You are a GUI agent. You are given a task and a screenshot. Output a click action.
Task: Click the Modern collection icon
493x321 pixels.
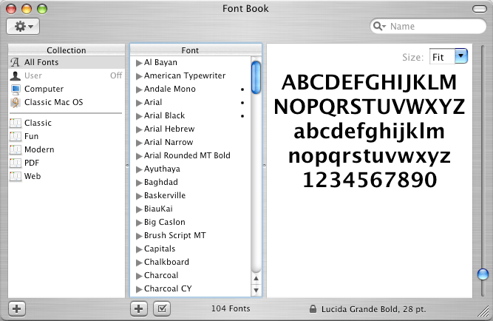[16, 149]
